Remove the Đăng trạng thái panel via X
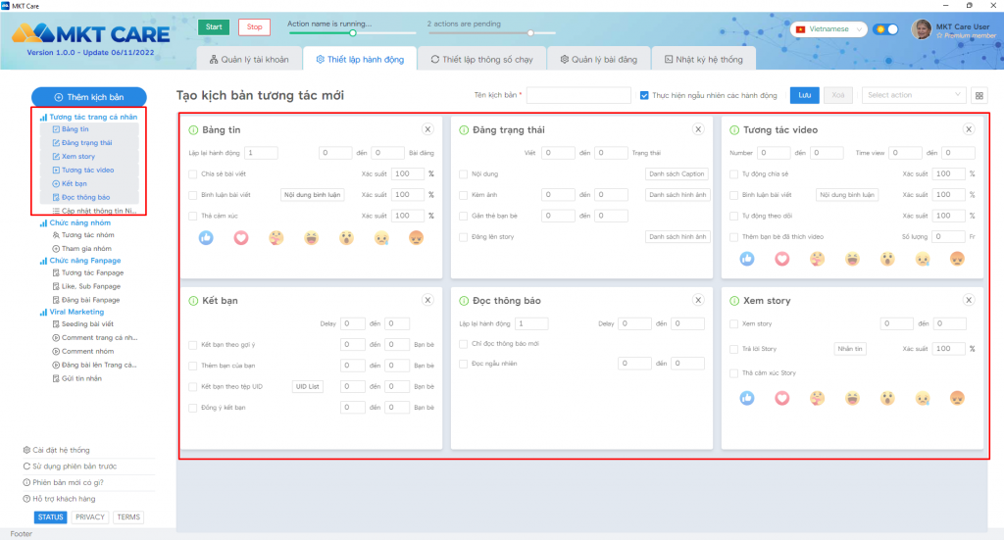The width and height of the screenshot is (1004, 540). [x=698, y=129]
